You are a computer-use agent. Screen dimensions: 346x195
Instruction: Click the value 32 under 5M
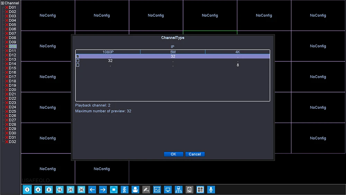(173, 56)
